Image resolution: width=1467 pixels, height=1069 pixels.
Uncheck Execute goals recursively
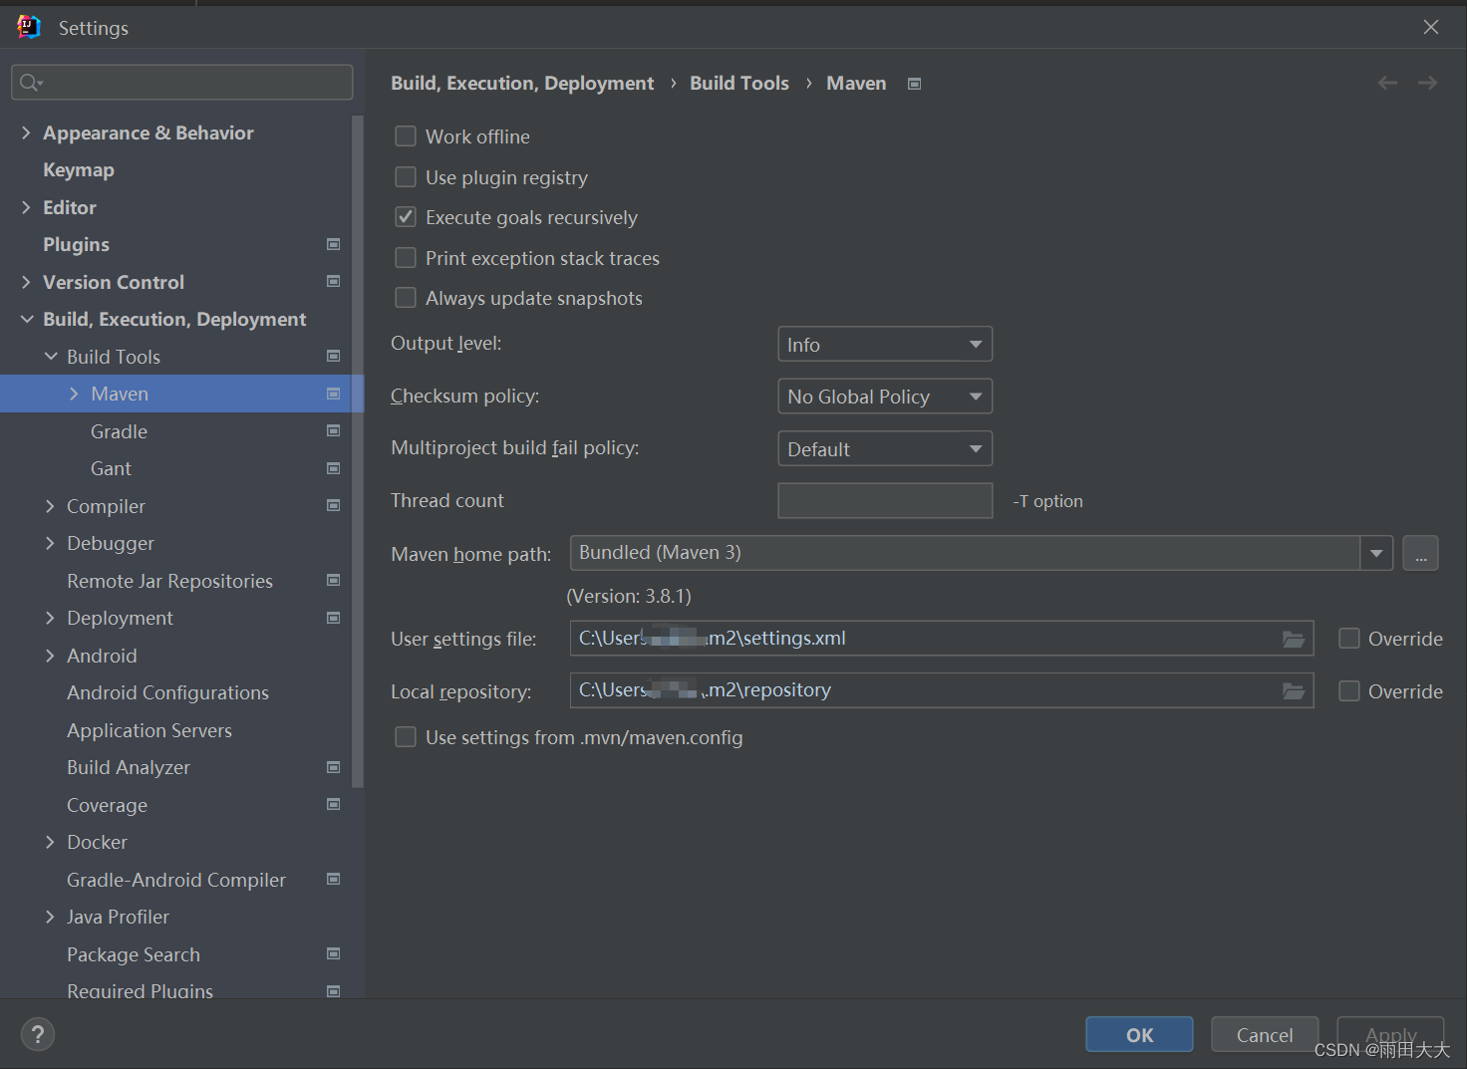pyautogui.click(x=406, y=217)
